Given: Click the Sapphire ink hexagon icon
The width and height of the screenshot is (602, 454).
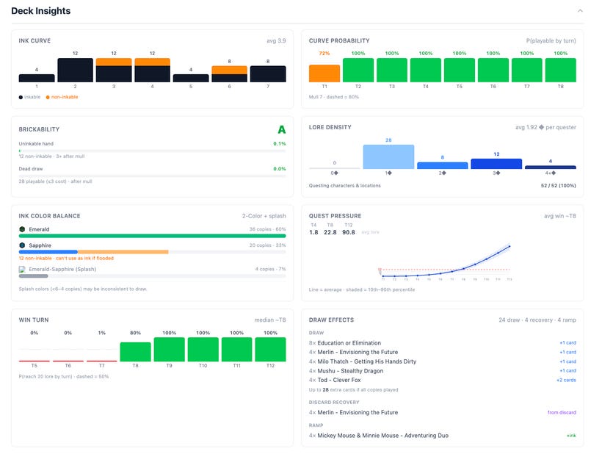Looking at the screenshot, I should pos(22,245).
